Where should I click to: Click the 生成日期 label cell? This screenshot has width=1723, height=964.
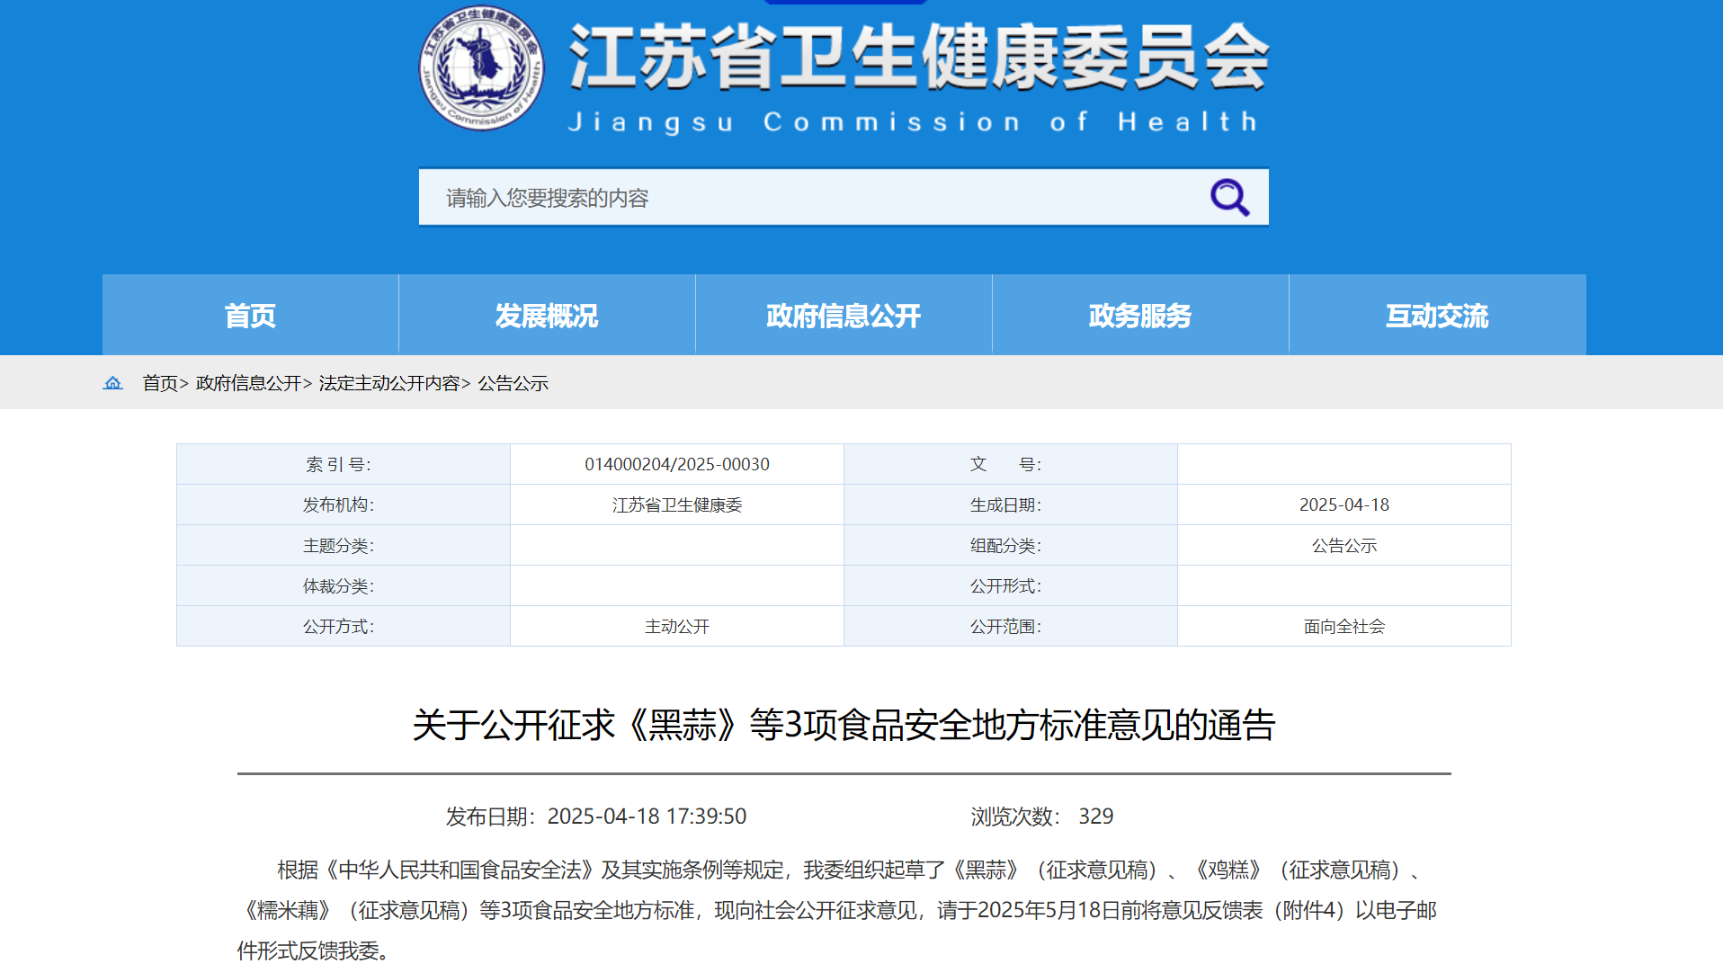1011,504
